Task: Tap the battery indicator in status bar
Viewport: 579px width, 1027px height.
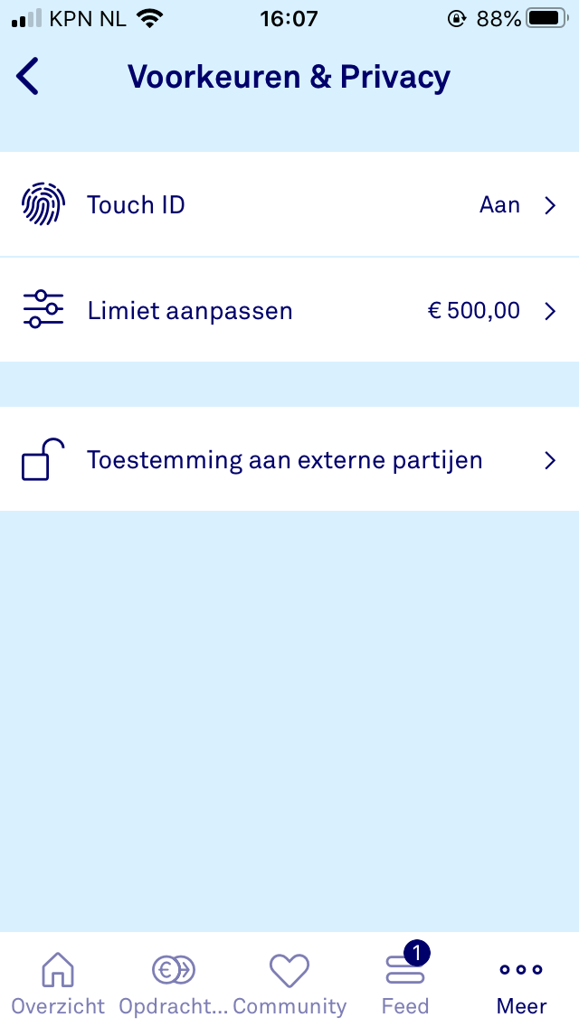Action: click(x=547, y=18)
